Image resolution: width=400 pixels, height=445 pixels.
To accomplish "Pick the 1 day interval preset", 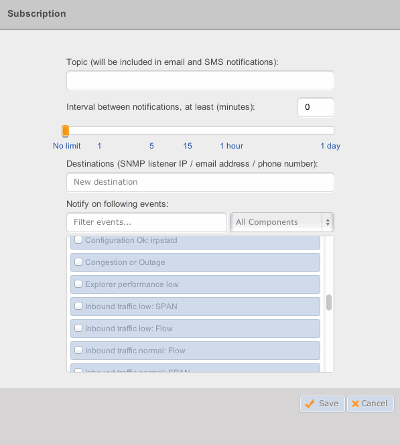I will 330,146.
